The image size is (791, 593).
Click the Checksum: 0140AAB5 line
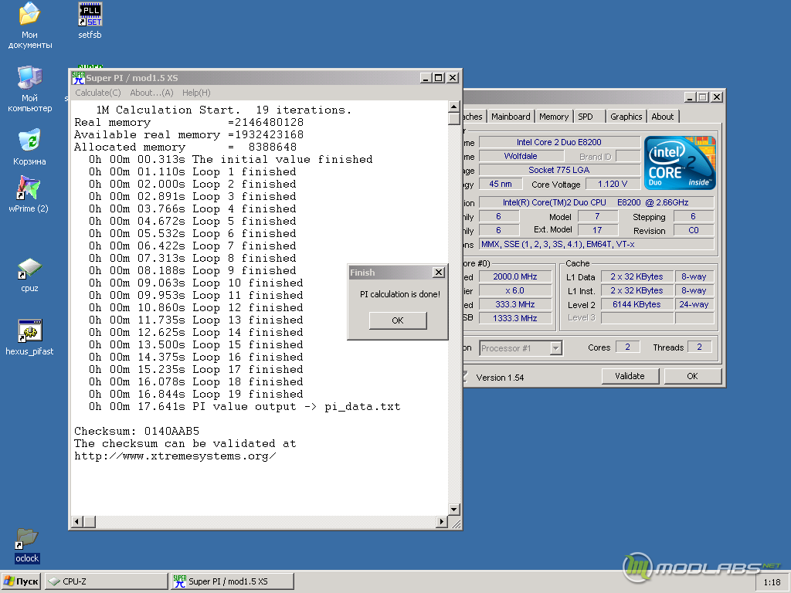[x=137, y=431]
